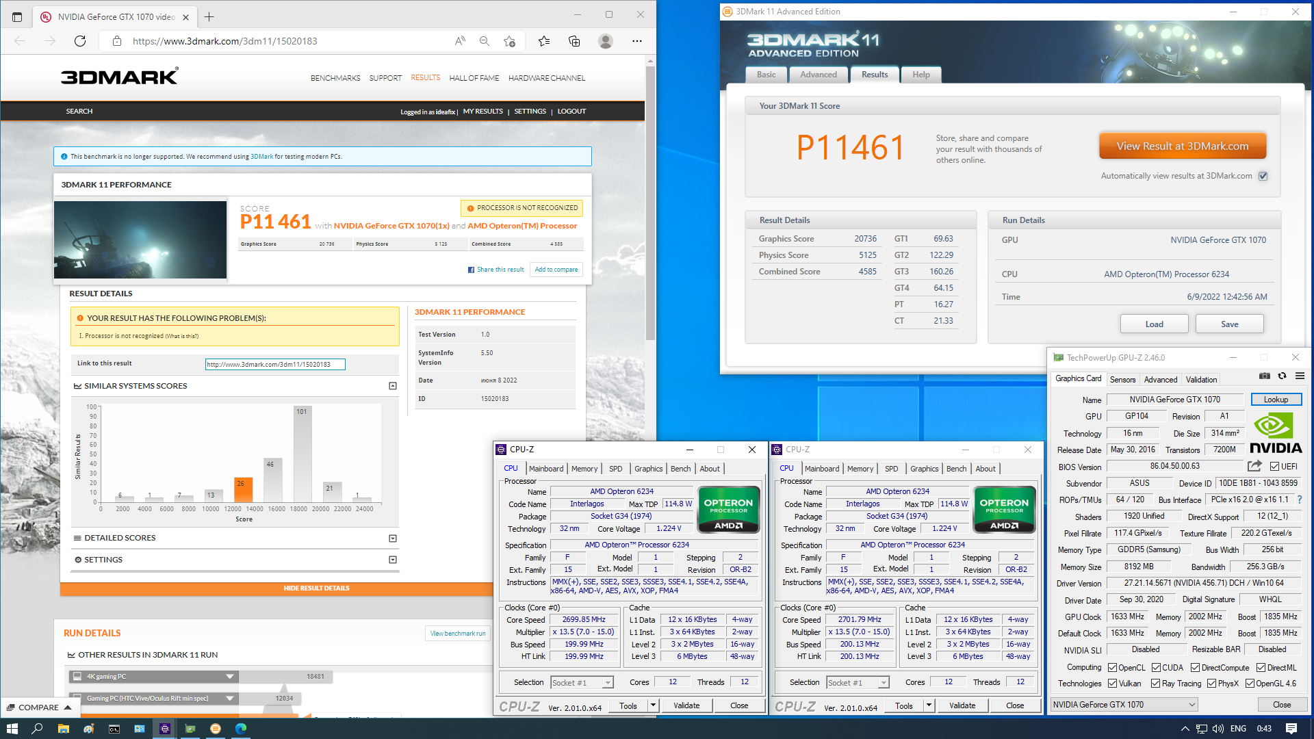Toggle the UEFI checkbox in GPU-Z

[x=1274, y=467]
